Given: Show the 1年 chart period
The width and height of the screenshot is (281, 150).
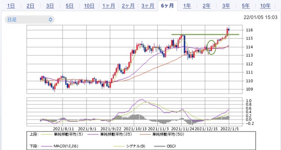Looking at the screenshot, I should coord(187,6).
